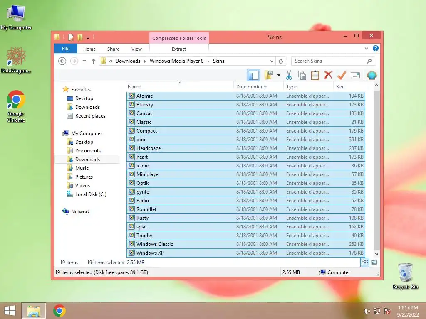This screenshot has width=426, height=319.
Task: Sort by the Date modified column
Action: (x=258, y=87)
